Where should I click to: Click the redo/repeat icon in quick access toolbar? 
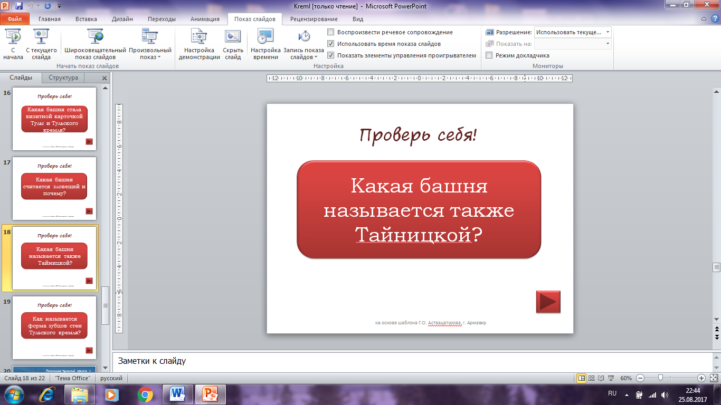pos(48,6)
